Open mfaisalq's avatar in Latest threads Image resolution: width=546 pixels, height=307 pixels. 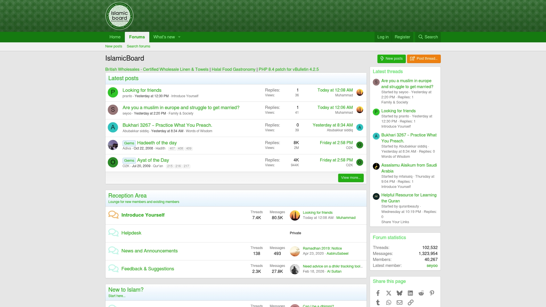pos(376,166)
